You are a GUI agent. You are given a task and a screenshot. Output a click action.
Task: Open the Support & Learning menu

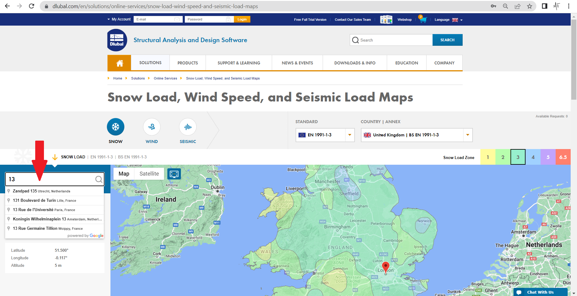click(239, 63)
